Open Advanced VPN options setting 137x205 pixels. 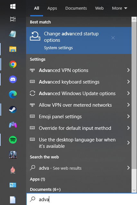79,70
